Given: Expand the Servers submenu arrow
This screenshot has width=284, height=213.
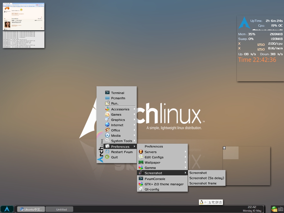Looking at the screenshot, I should coord(186,152).
